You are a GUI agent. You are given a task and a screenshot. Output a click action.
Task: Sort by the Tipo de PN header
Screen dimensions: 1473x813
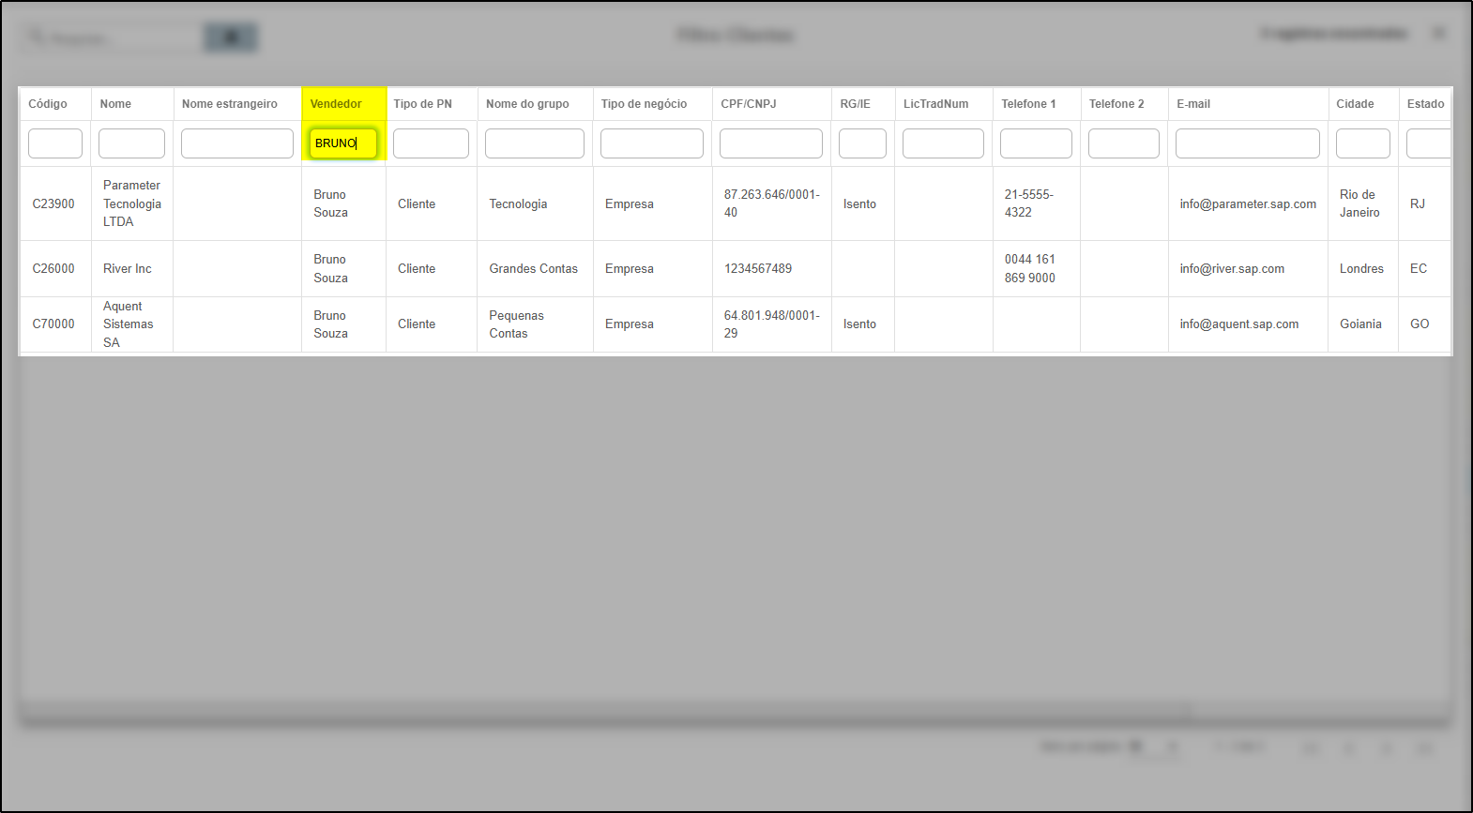(x=422, y=104)
